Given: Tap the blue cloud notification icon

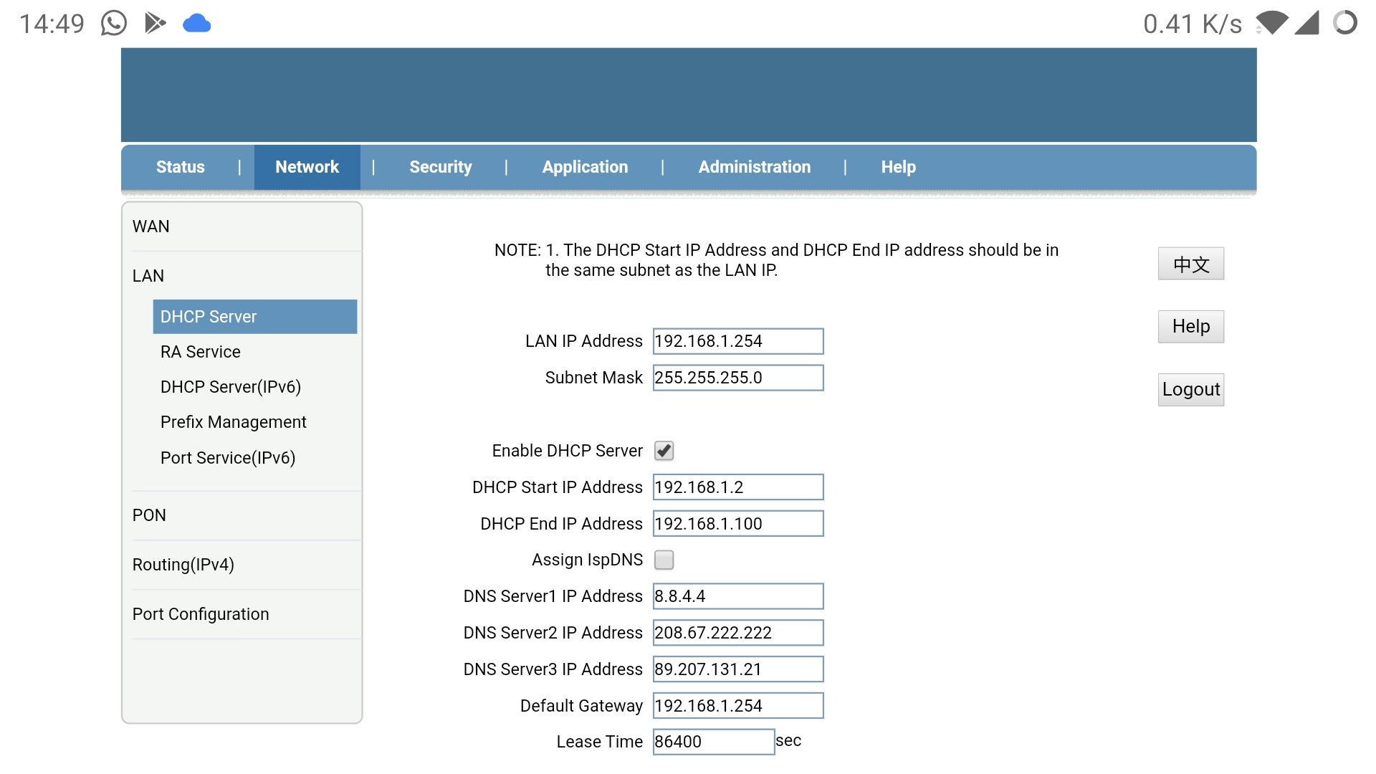Looking at the screenshot, I should 196,24.
